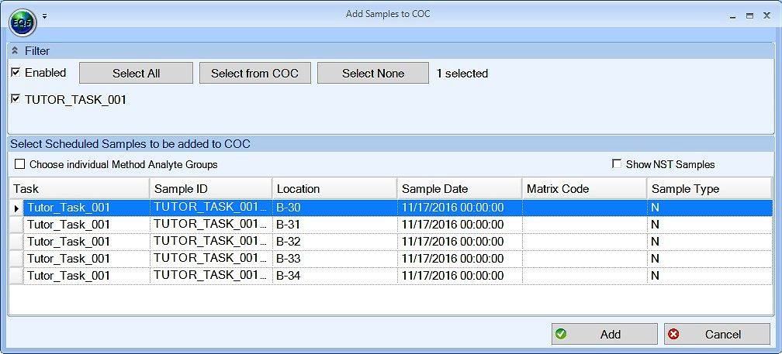Uncheck the TUTOR_TASK_001 filter checkbox
The image size is (782, 354).
click(x=16, y=99)
